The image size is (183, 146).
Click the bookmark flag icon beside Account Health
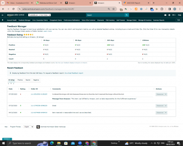pos(3,20)
